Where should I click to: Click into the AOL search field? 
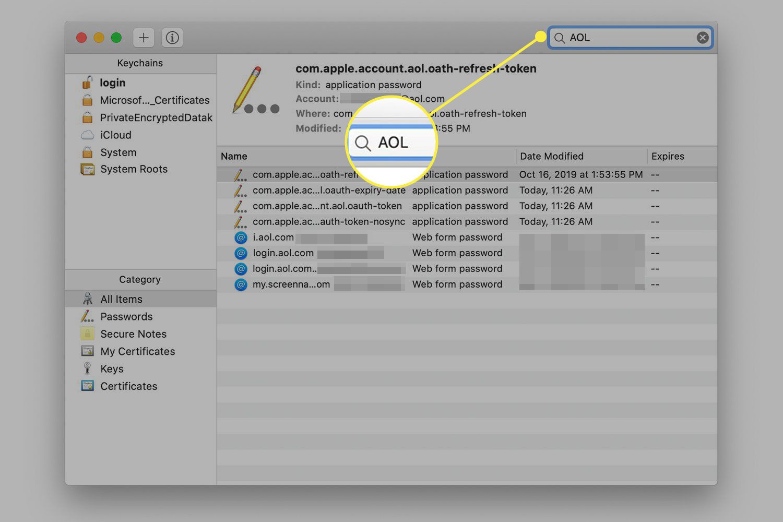pyautogui.click(x=631, y=38)
